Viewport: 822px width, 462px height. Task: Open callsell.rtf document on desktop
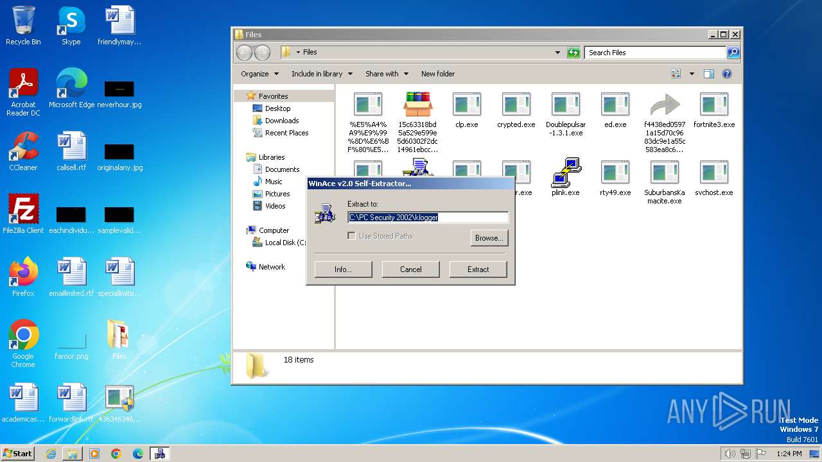pyautogui.click(x=71, y=151)
